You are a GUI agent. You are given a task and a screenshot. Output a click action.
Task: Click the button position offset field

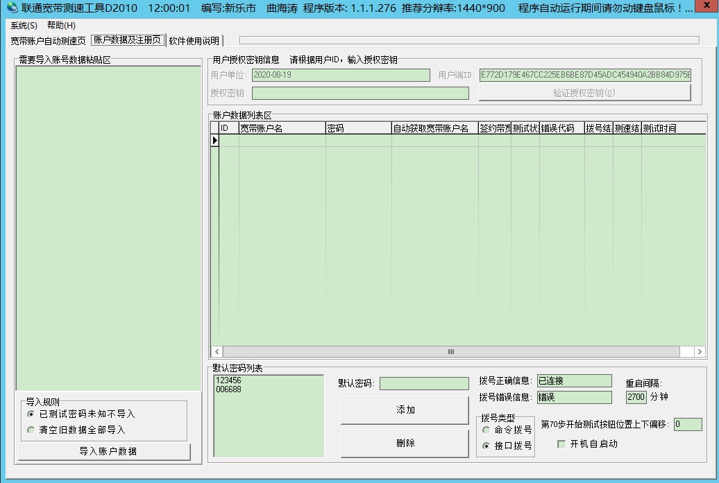[688, 424]
